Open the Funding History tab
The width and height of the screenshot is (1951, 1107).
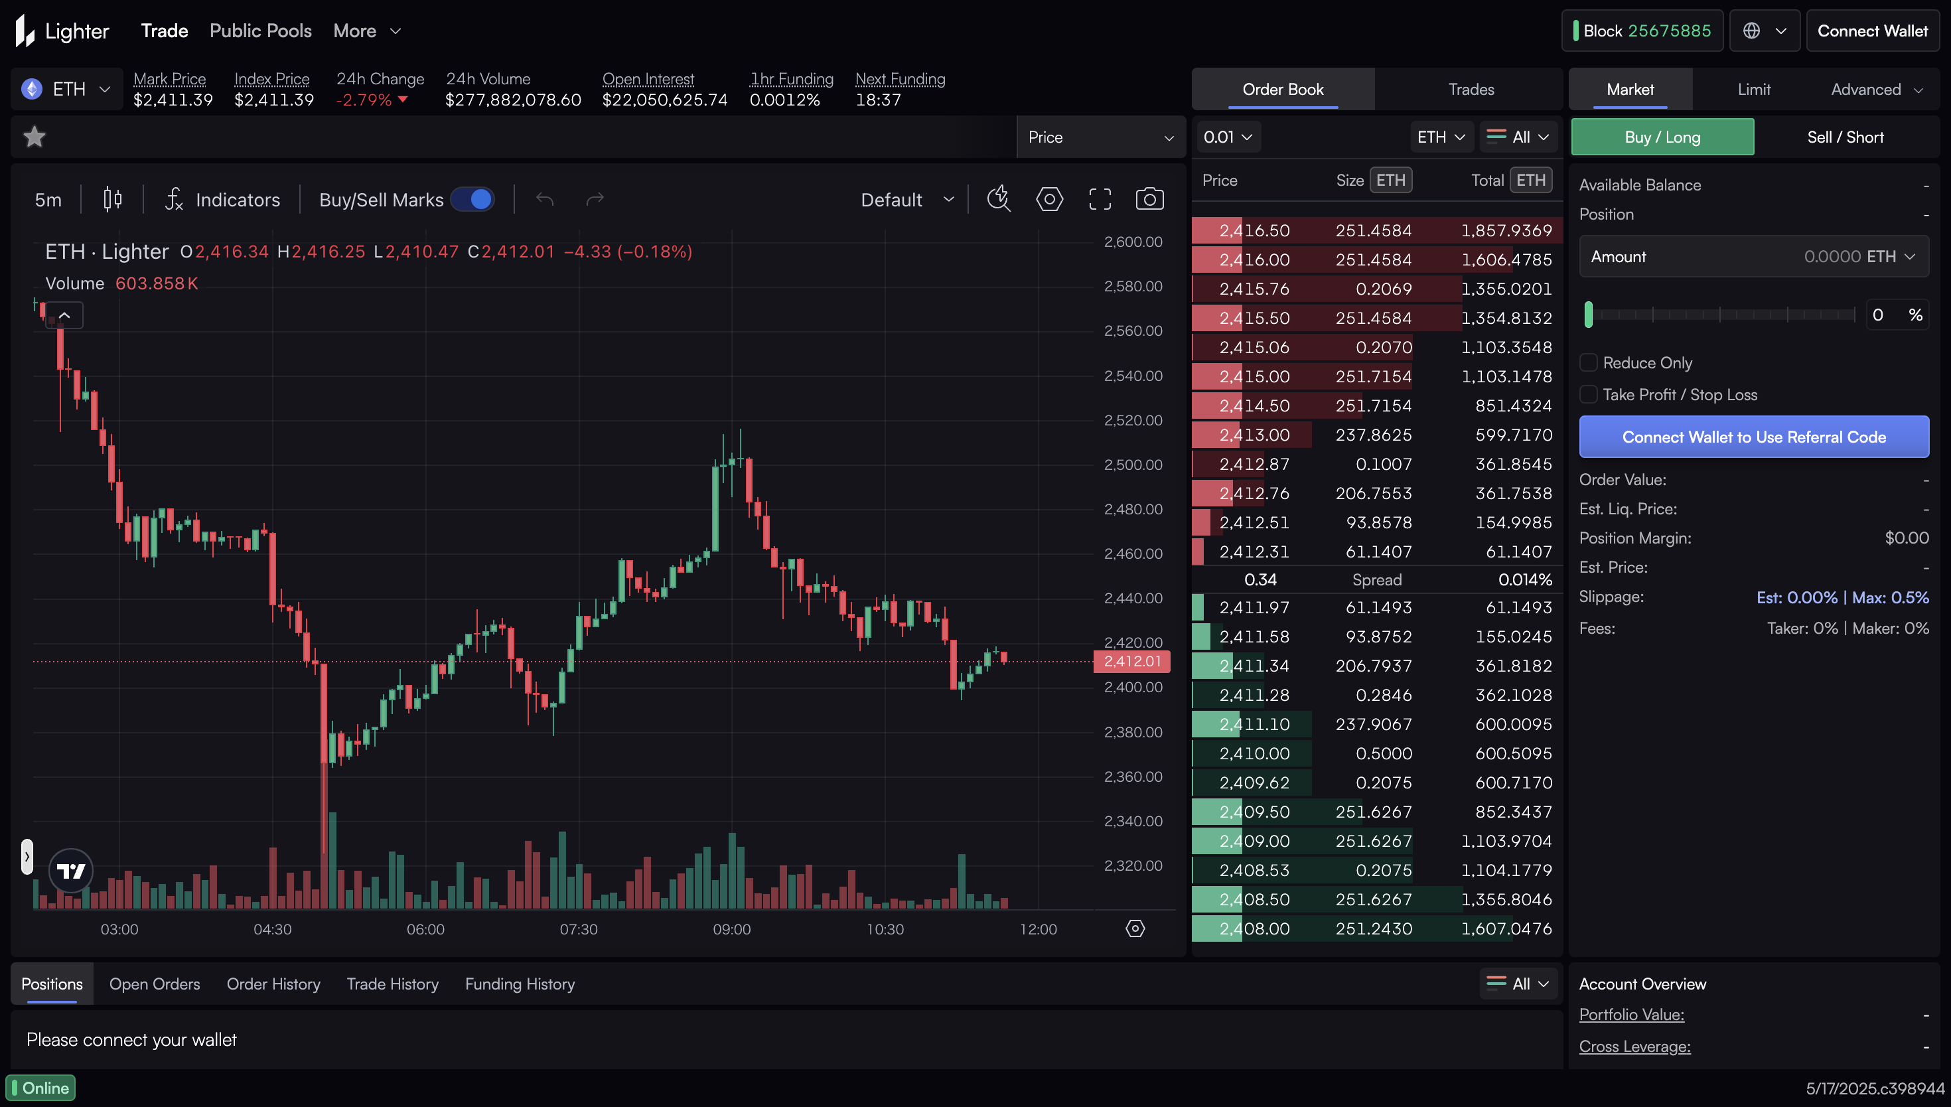[520, 983]
